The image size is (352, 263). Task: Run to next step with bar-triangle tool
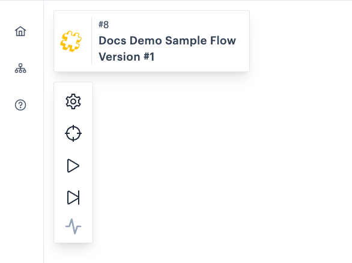pyautogui.click(x=73, y=198)
